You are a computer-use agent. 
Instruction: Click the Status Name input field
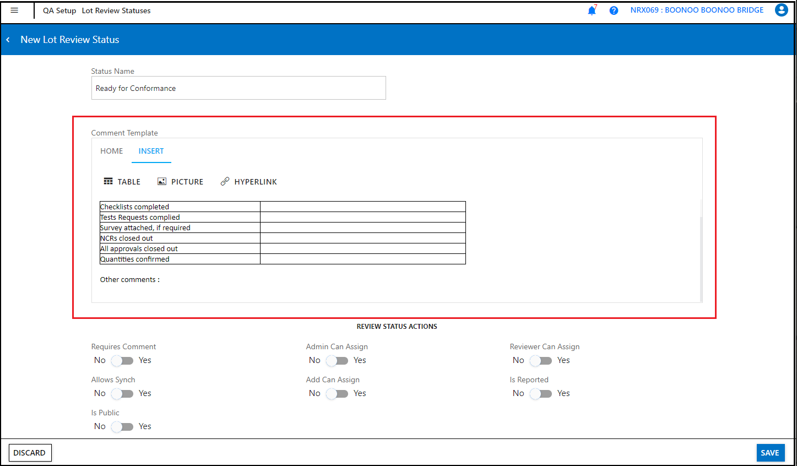click(238, 88)
